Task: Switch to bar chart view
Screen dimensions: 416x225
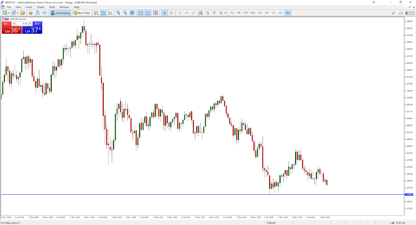Action: (96, 13)
